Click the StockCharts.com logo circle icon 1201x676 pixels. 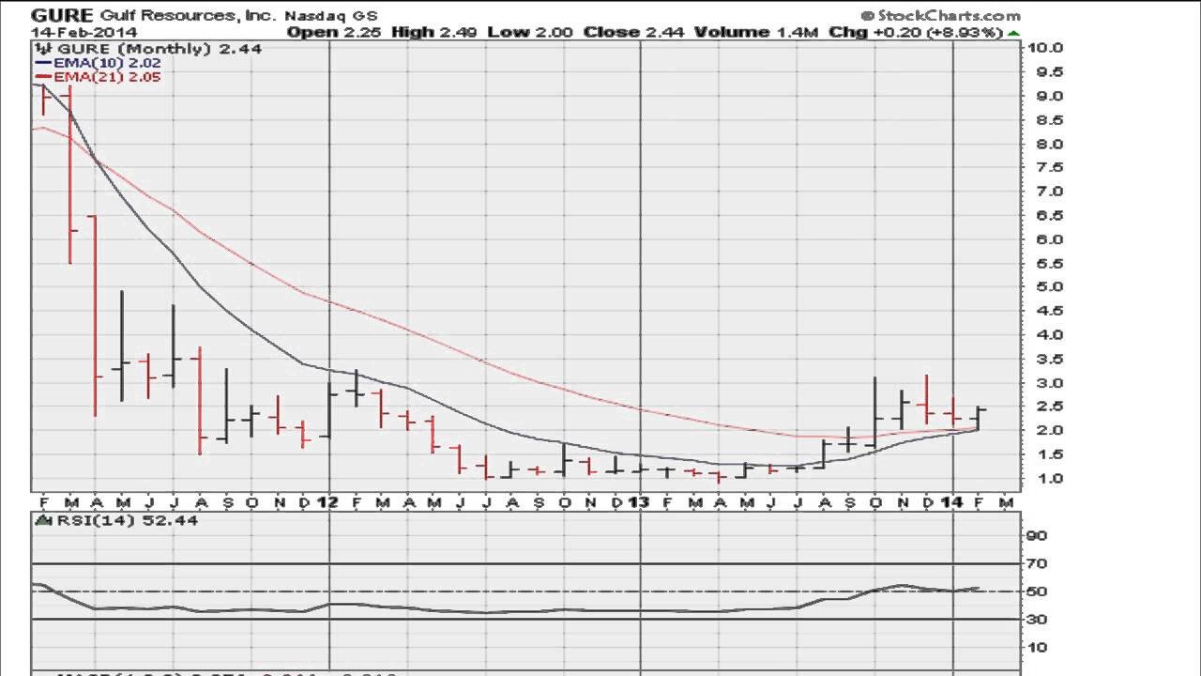867,16
